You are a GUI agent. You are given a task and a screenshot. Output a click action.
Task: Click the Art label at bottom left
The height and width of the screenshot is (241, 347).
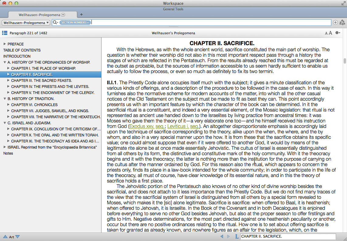click(12, 237)
